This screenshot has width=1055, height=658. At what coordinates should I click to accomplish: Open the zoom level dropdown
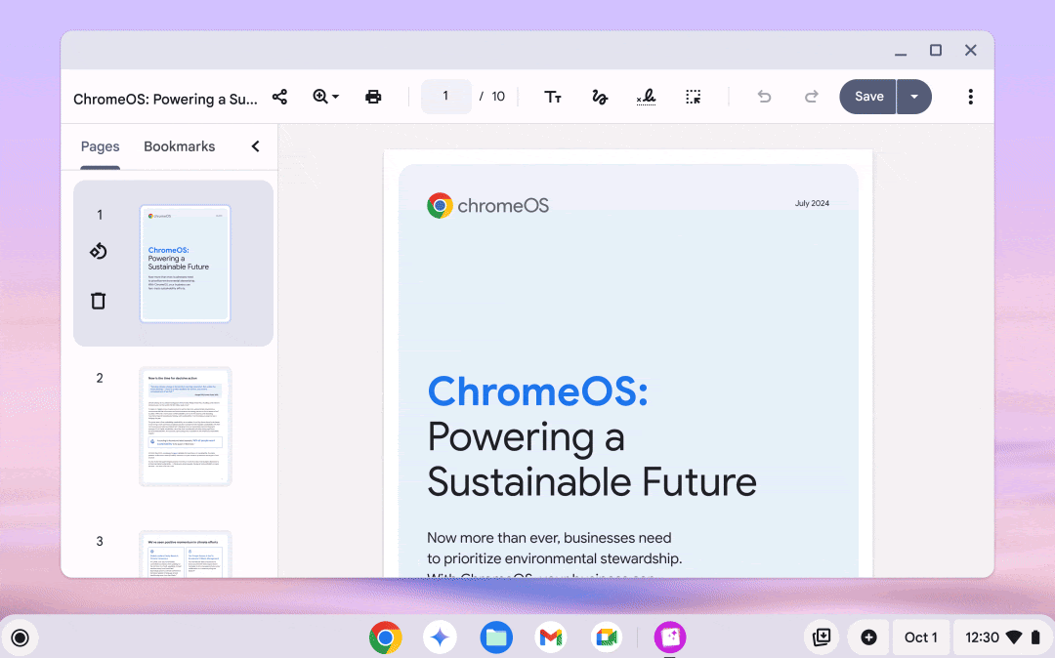[325, 97]
